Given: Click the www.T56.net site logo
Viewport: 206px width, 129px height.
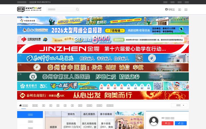Looking at the screenshot, I should coord(29,9).
